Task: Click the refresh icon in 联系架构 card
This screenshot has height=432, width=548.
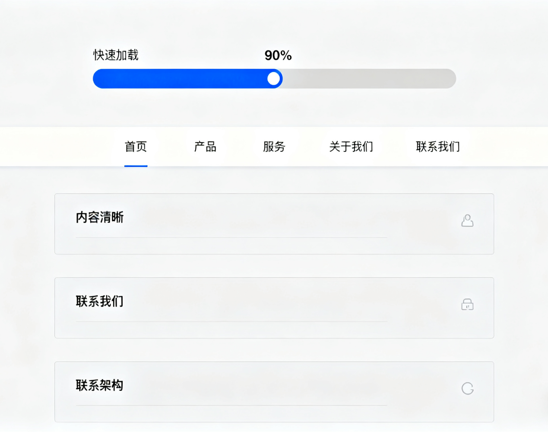Action: click(x=467, y=388)
